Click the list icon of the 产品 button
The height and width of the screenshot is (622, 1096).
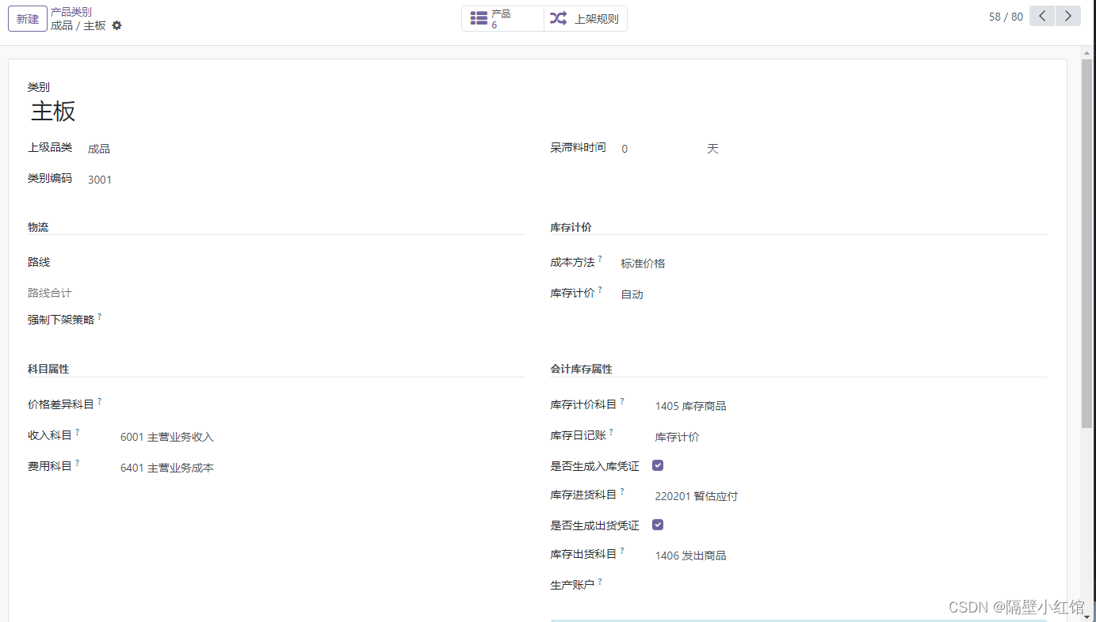click(479, 19)
